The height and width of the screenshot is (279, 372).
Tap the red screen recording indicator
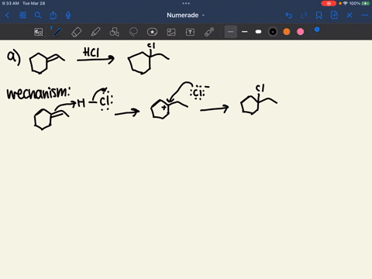(329, 3)
